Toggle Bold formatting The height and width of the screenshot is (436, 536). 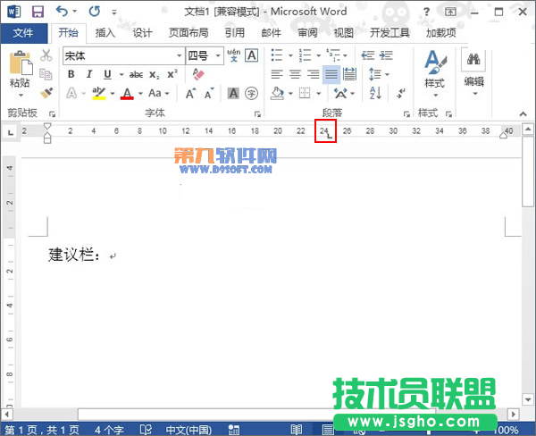(71, 74)
